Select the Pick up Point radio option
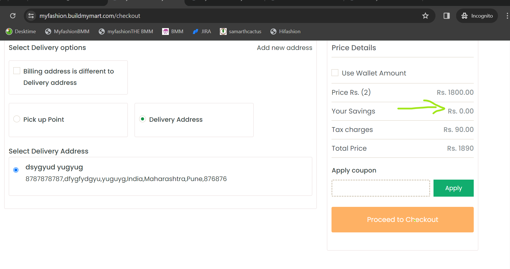Screen dimensions: 510x269 [17, 119]
